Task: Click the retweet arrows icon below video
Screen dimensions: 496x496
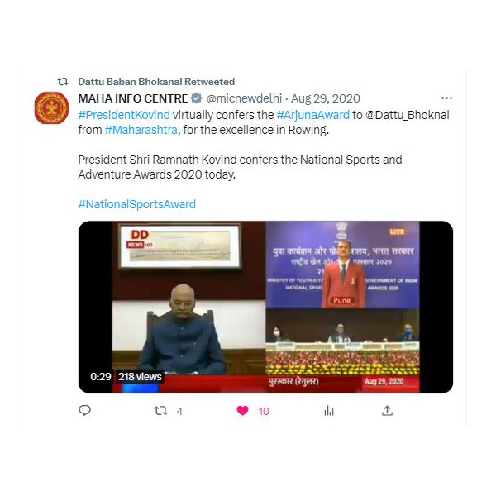Action: click(160, 411)
